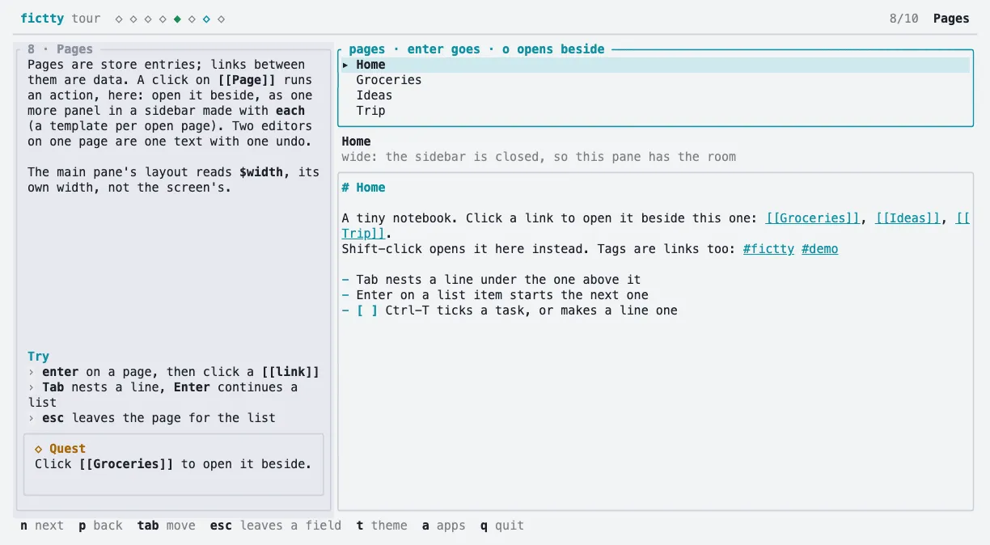Click the line 'Enter on a list item starts the next one'
Image resolution: width=990 pixels, height=545 pixels.
pos(502,295)
